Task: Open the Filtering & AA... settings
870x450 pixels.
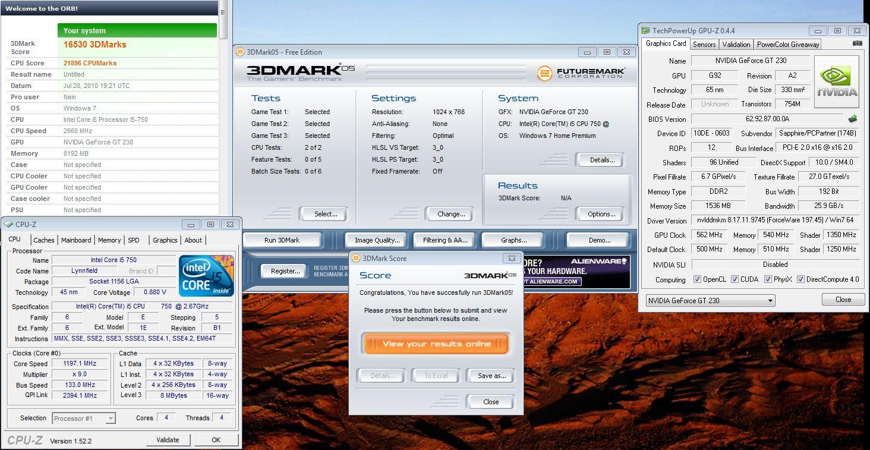Action: pos(445,240)
